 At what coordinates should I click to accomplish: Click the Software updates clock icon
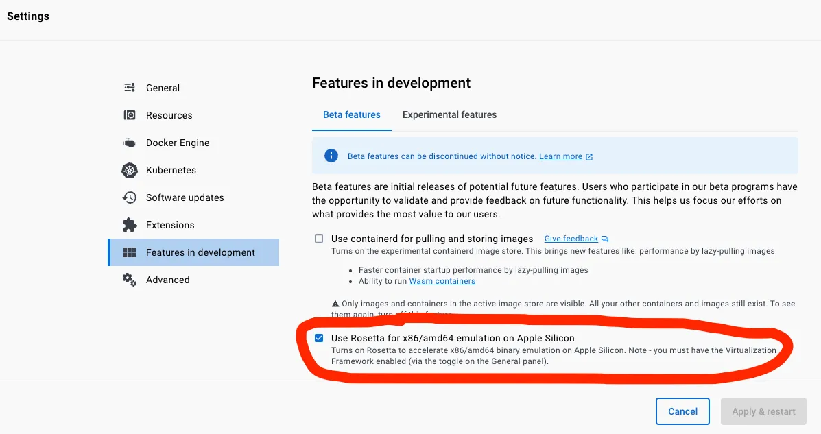coord(130,197)
